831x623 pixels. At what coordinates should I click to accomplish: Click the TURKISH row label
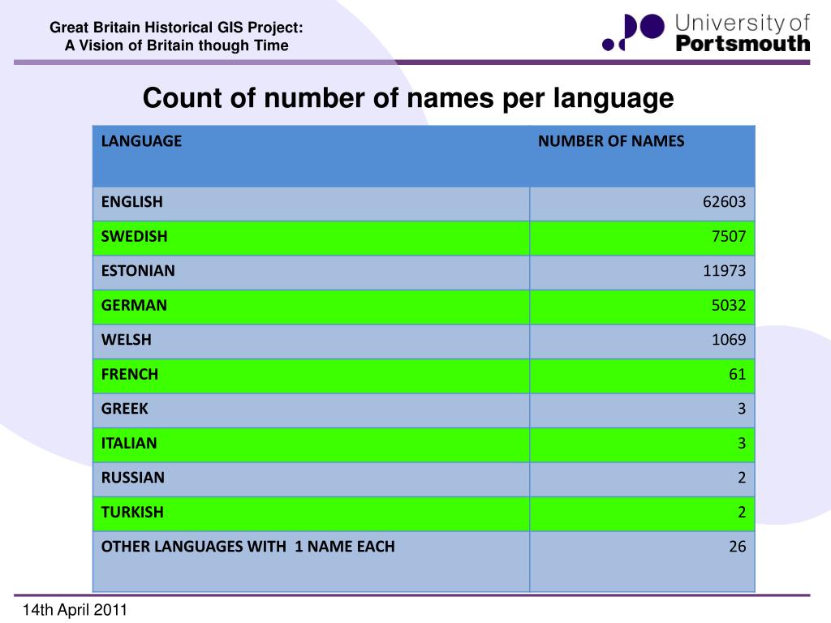(x=132, y=512)
